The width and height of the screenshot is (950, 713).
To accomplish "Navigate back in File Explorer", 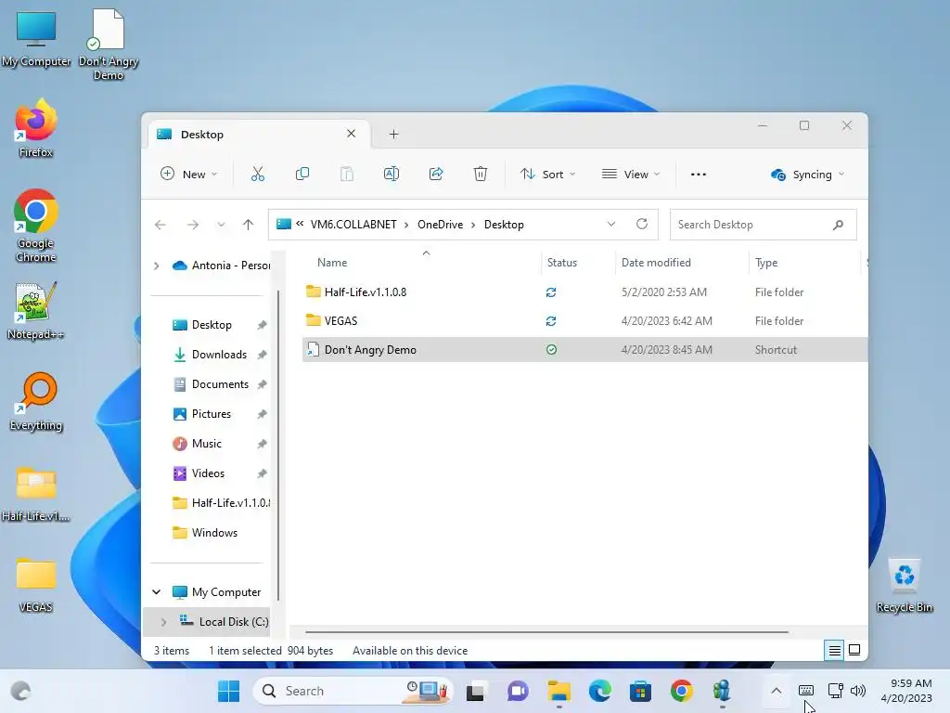I will coord(160,225).
